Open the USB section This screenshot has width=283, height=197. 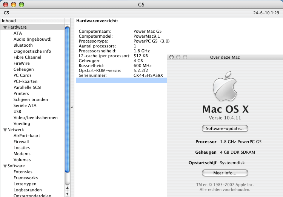[17, 111]
